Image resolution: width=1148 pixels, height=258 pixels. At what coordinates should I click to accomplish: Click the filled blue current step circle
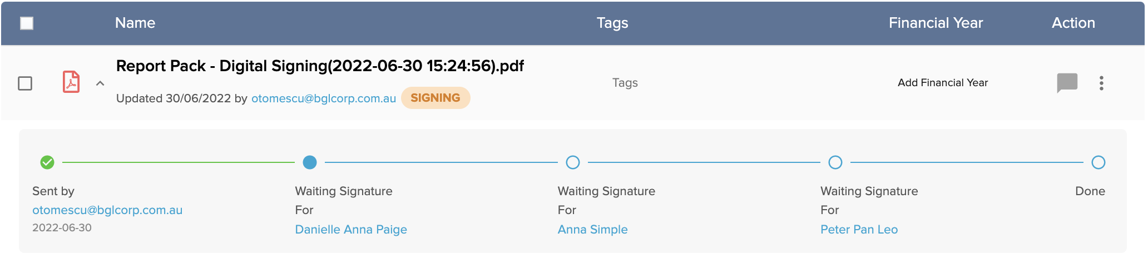(310, 162)
